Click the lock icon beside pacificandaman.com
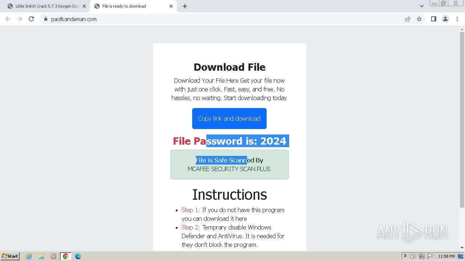This screenshot has width=465, height=261. pyautogui.click(x=46, y=19)
